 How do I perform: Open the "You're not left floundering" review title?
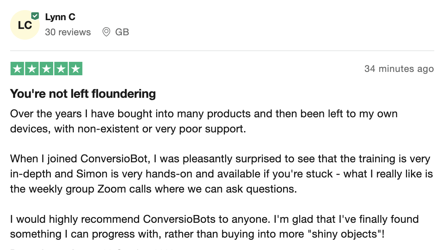[83, 94]
